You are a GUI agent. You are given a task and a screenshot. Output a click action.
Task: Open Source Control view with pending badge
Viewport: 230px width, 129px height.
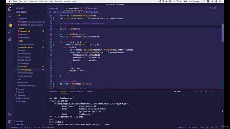pos(10,24)
